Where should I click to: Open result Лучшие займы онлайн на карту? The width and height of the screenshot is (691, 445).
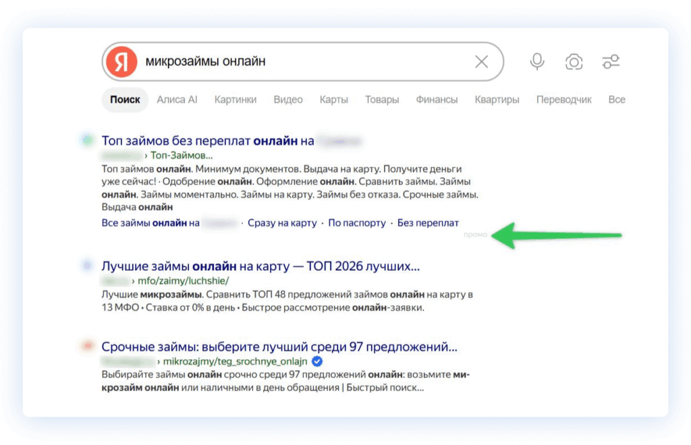pyautogui.click(x=260, y=266)
